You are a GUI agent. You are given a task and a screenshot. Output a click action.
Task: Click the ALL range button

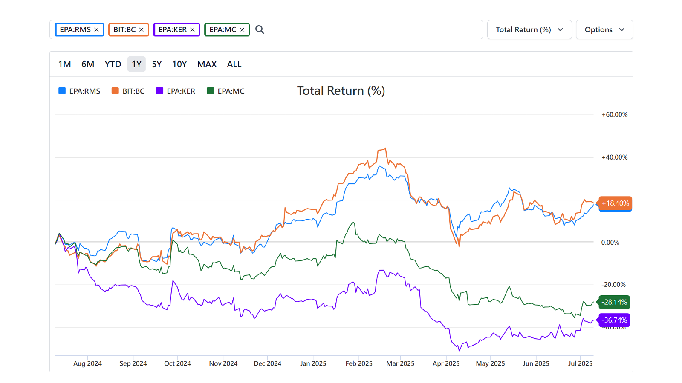[x=234, y=64]
